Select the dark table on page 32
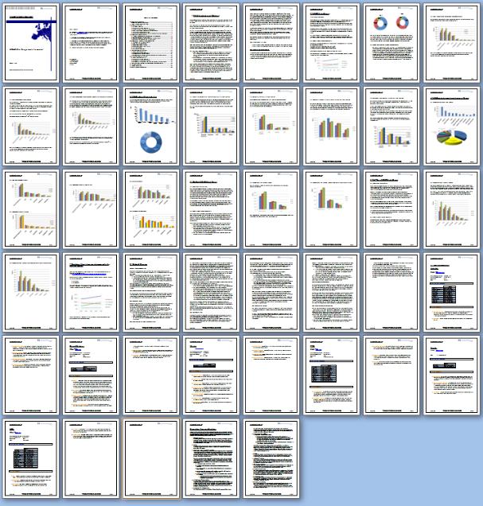 (447, 296)
